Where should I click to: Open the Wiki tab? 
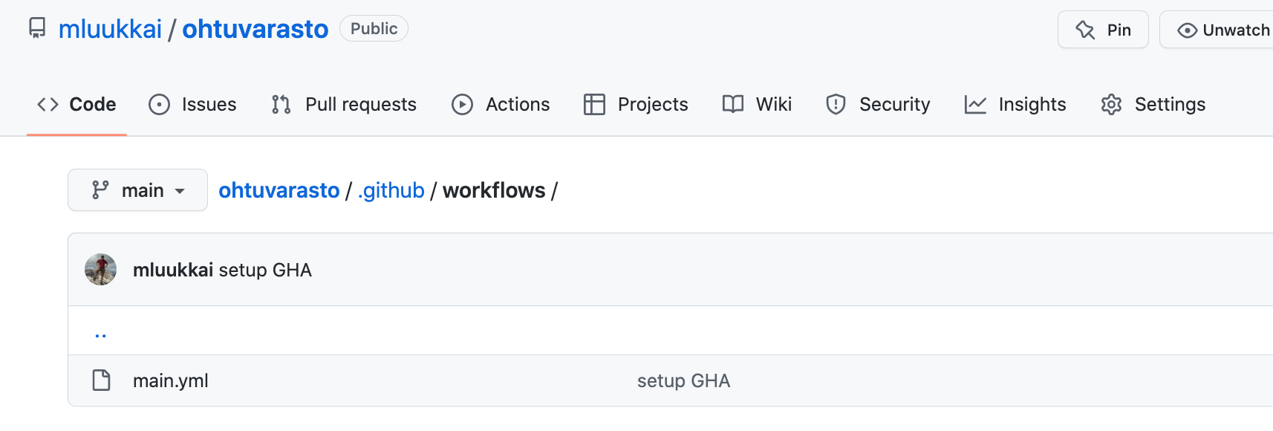click(x=757, y=104)
